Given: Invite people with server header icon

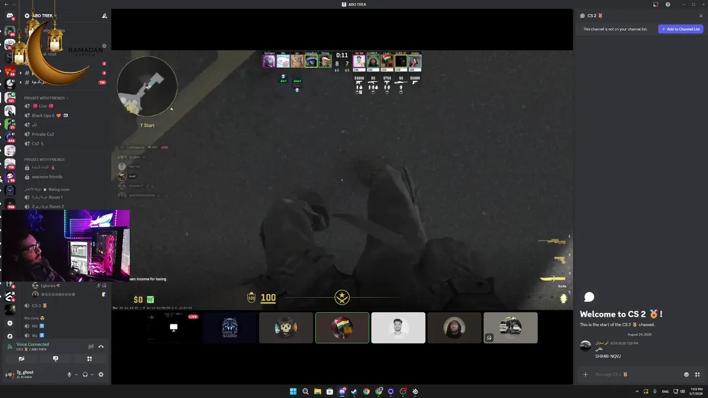Looking at the screenshot, I should (x=105, y=15).
